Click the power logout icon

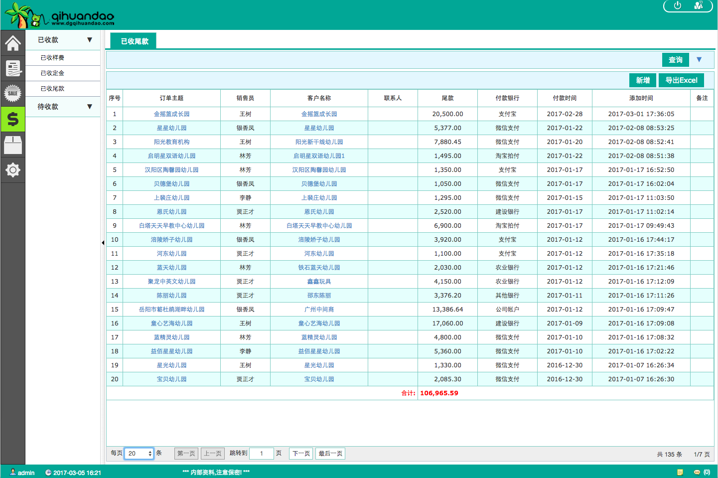(677, 5)
